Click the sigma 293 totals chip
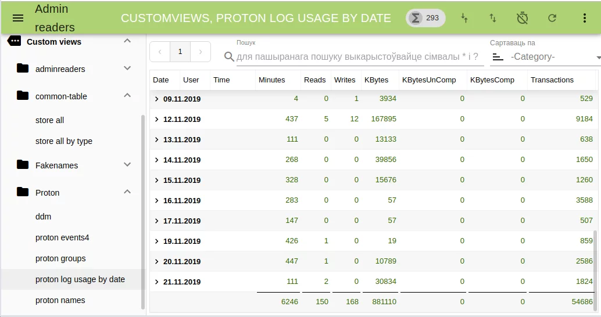 [425, 18]
